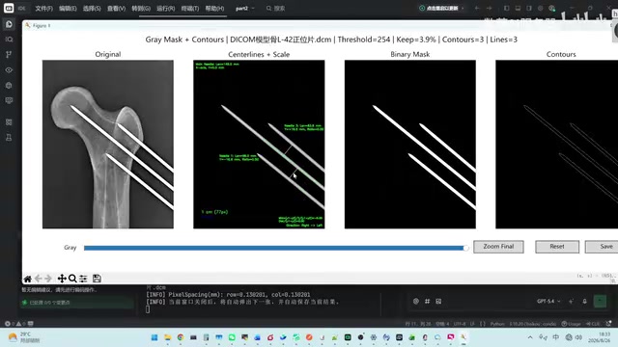Click the # context icon in chat panel

pos(427,302)
